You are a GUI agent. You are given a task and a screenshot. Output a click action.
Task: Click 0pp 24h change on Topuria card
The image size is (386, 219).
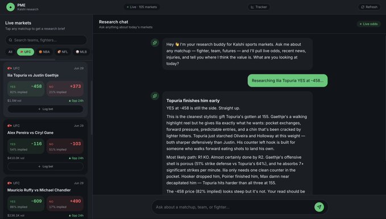tap(76, 101)
